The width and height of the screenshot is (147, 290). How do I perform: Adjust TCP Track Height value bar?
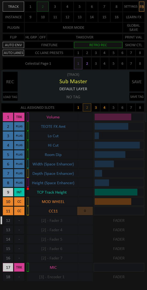(x=119, y=192)
